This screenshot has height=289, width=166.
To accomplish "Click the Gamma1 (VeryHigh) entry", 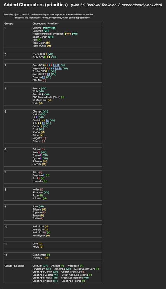I will [x=44, y=28].
